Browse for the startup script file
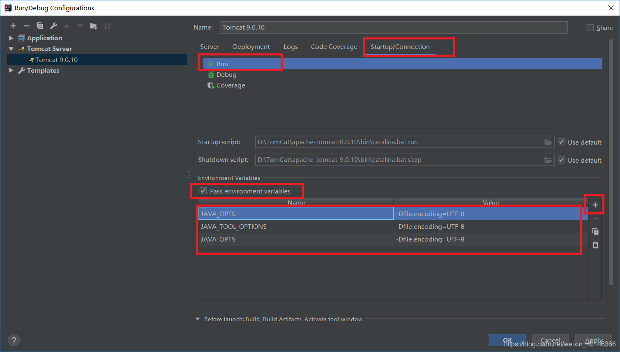 (548, 142)
